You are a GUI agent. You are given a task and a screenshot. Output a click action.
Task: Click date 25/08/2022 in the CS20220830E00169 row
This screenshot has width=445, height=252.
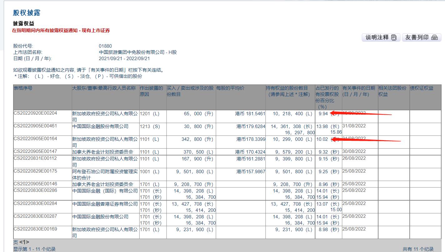pos(354,229)
